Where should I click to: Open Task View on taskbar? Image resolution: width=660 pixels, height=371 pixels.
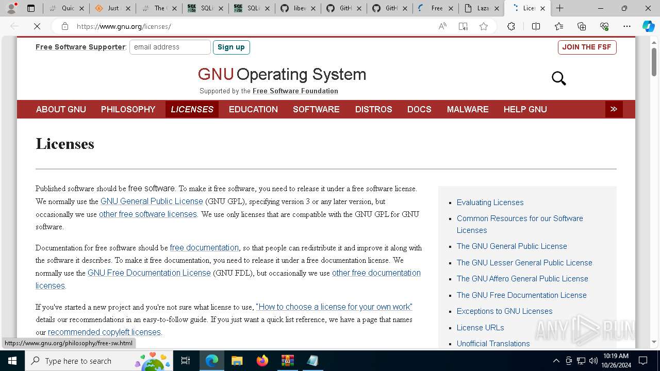[x=186, y=361]
